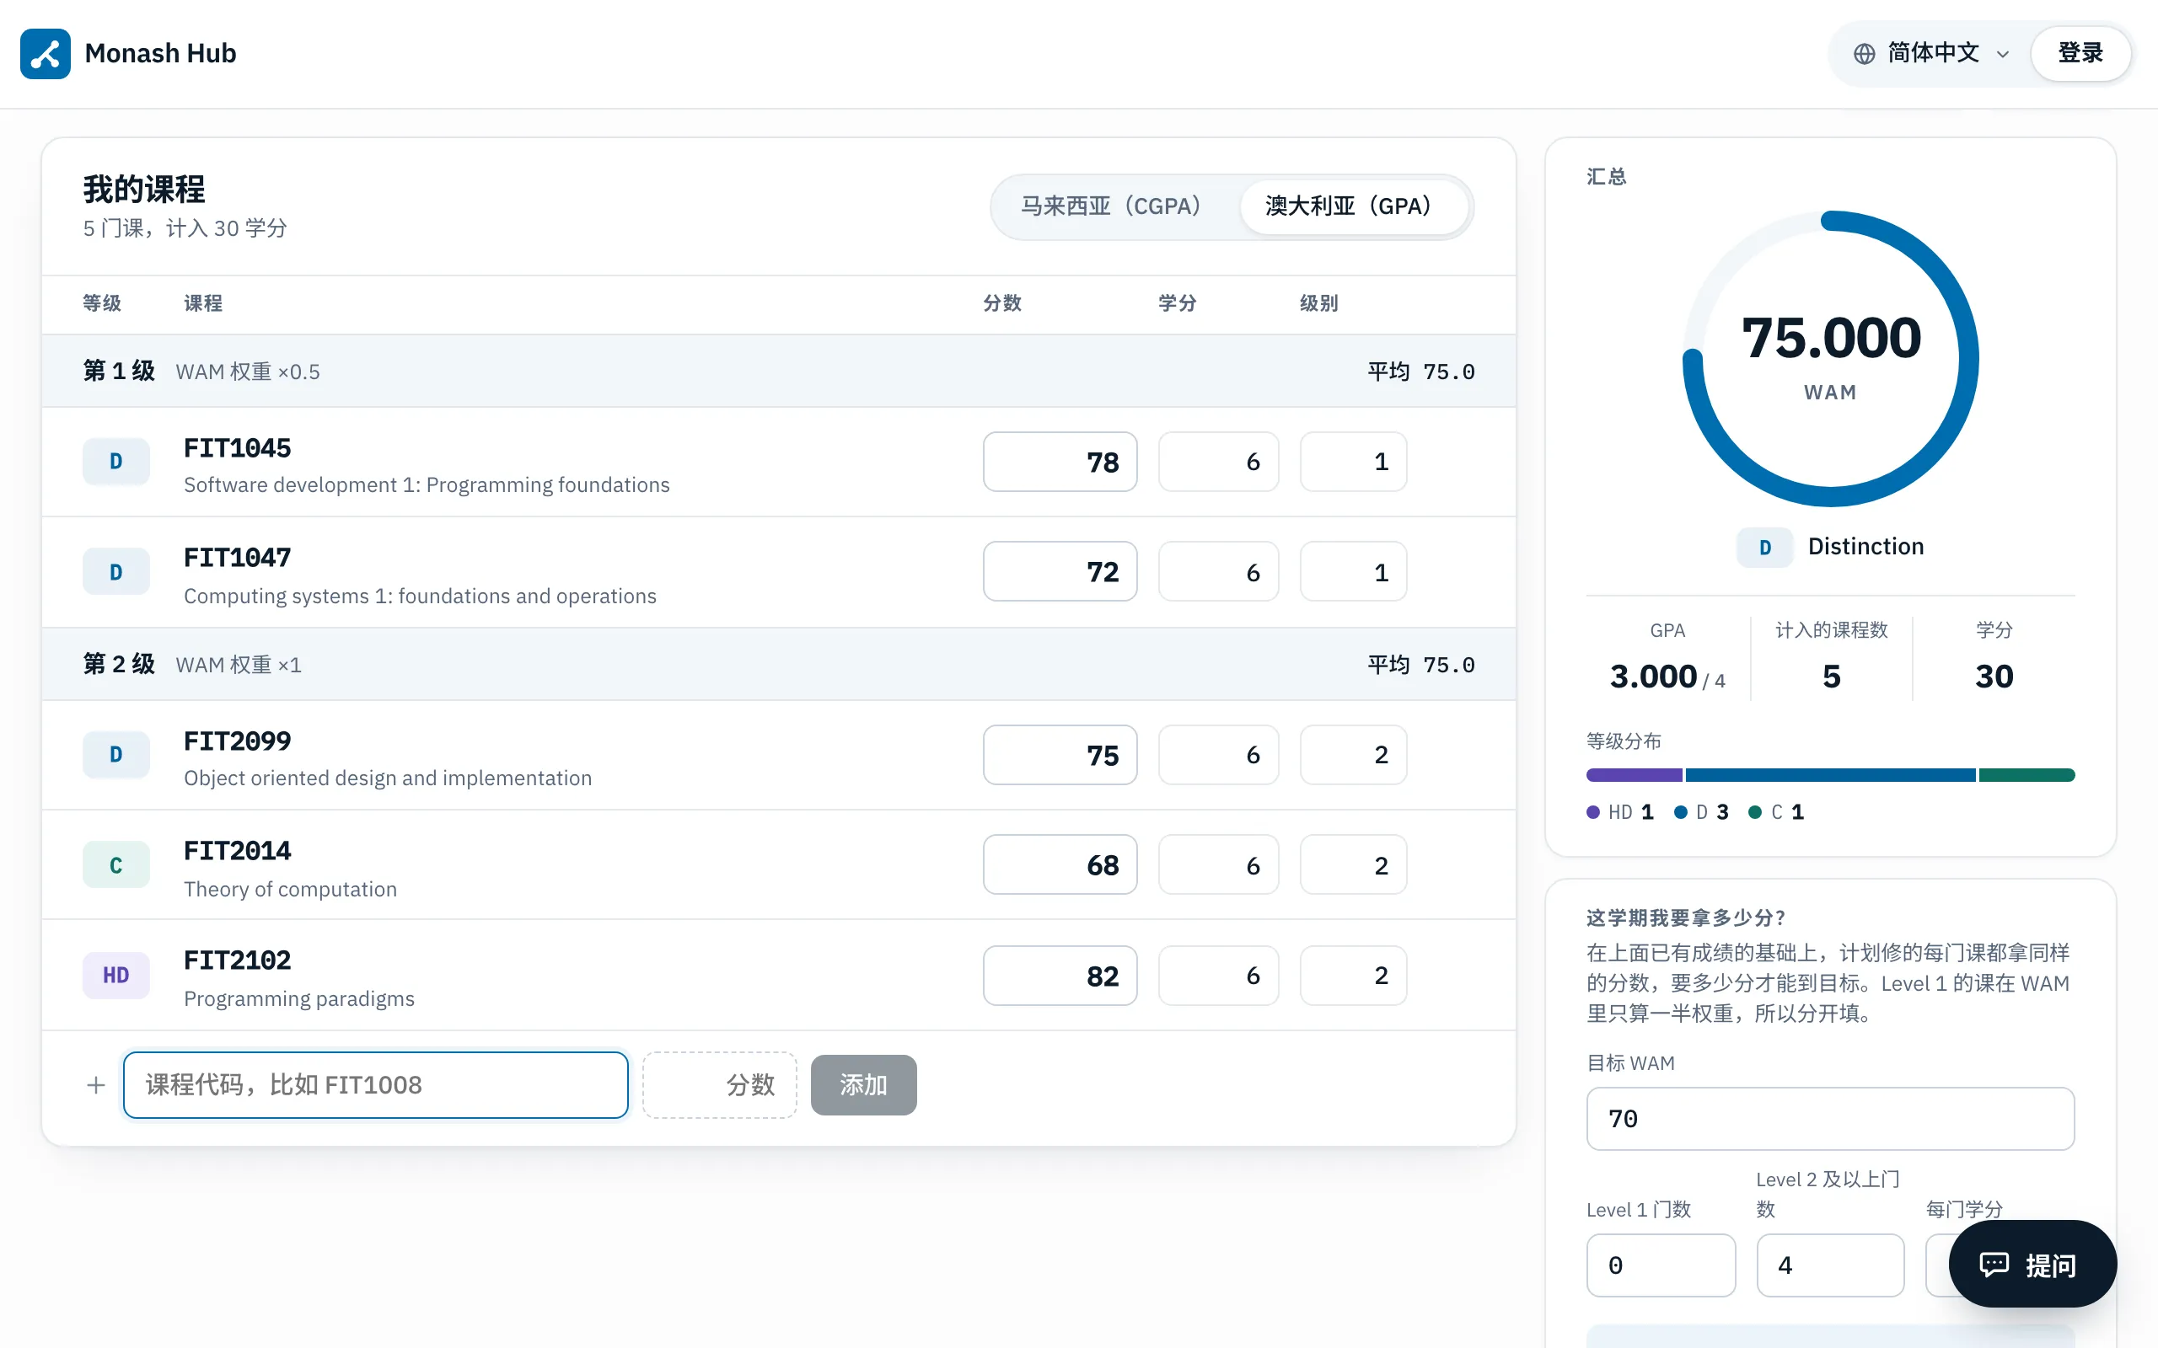Click the 添加 add button
Screen dimensions: 2158x1348
863,1085
